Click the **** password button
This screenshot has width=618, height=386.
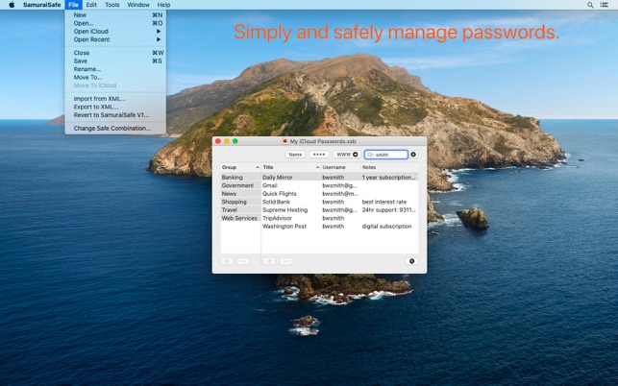tap(319, 155)
